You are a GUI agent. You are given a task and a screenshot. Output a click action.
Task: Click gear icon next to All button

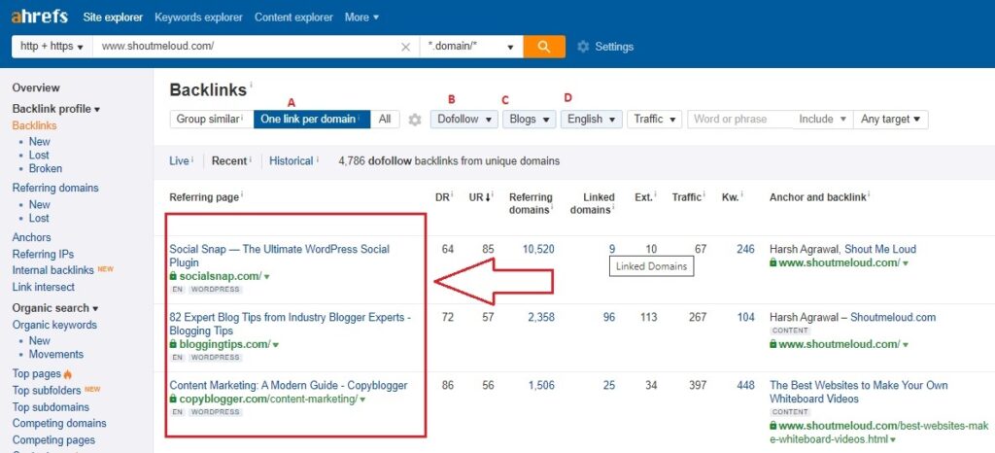coord(414,120)
